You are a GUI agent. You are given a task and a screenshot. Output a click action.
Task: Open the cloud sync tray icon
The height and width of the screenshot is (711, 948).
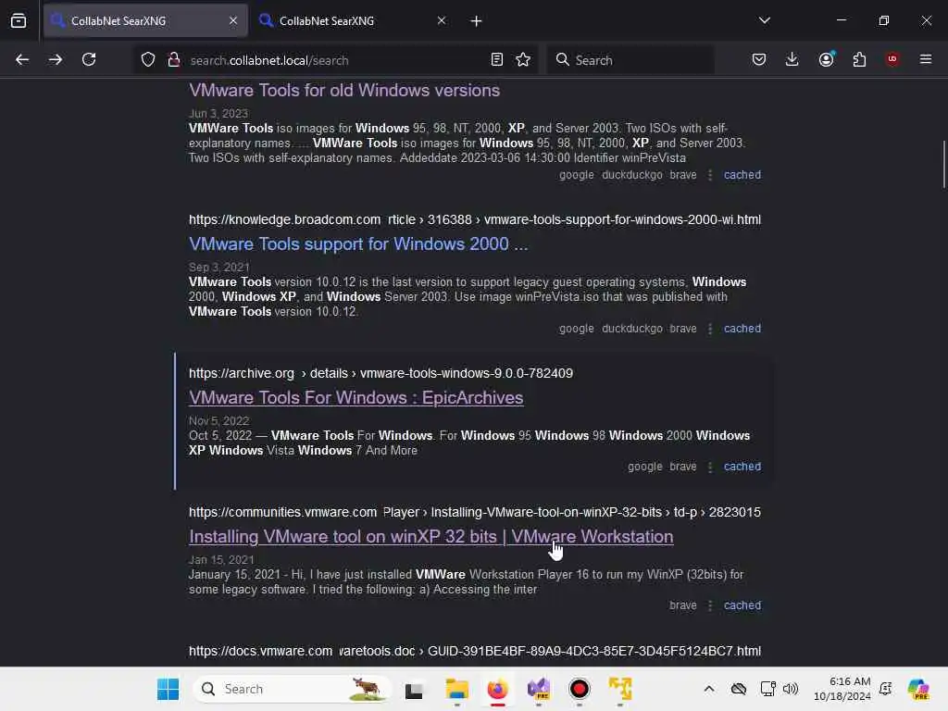pyautogui.click(x=738, y=689)
